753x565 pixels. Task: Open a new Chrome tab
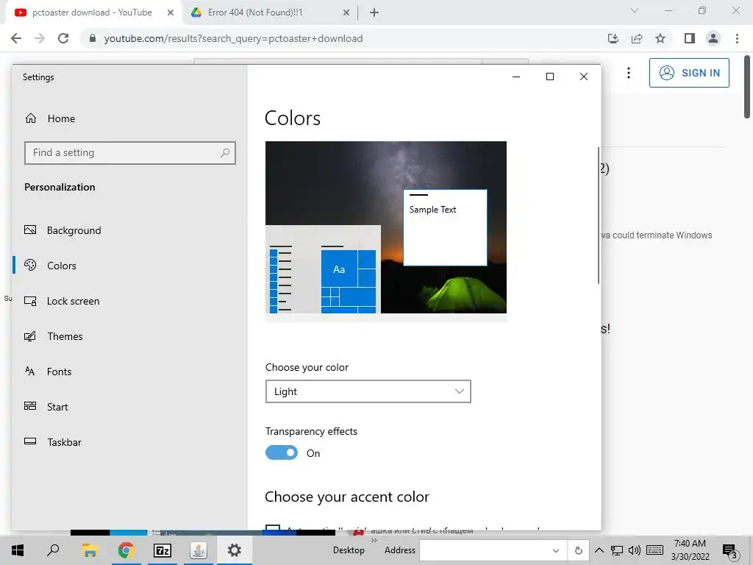[x=374, y=13]
